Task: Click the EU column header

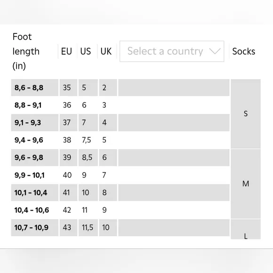Action: 66,51
